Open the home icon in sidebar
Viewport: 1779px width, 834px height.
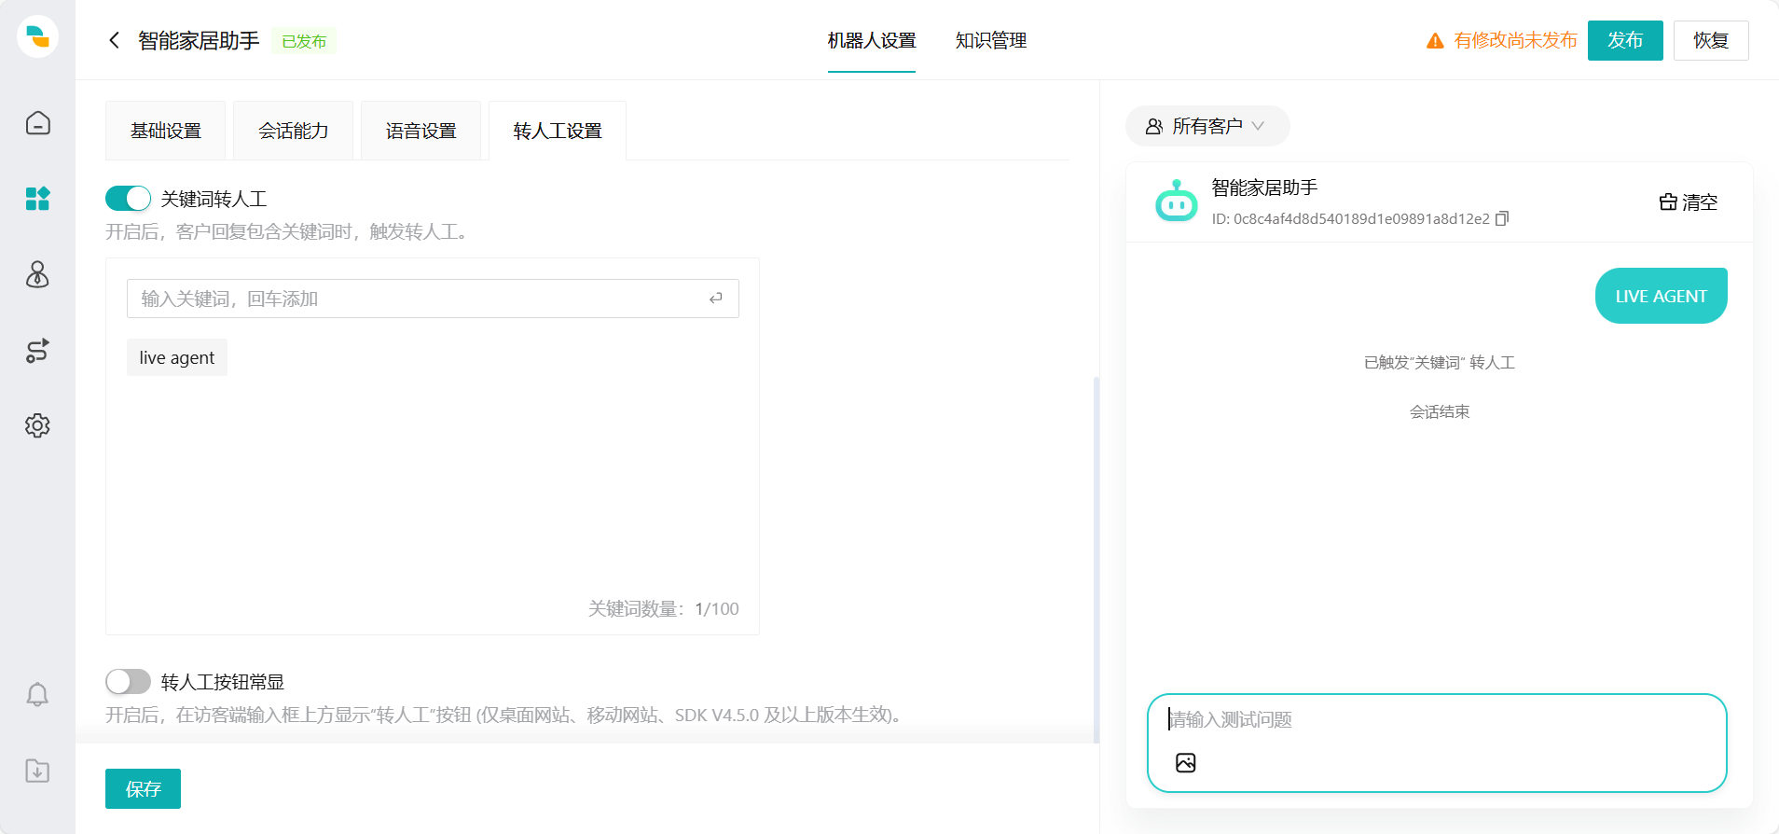[37, 123]
